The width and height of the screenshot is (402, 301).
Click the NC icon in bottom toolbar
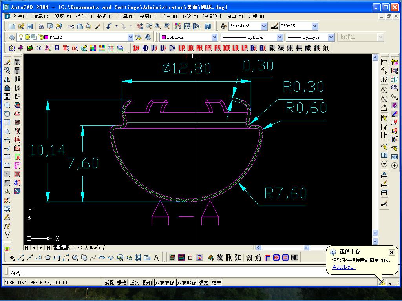(x=294, y=257)
